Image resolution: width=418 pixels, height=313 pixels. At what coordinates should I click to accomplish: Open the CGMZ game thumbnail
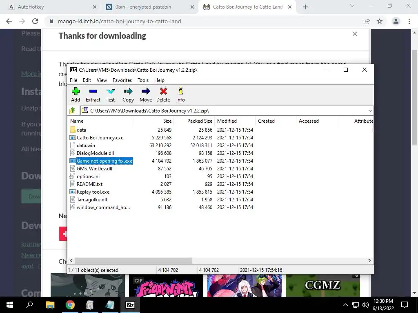(x=323, y=285)
